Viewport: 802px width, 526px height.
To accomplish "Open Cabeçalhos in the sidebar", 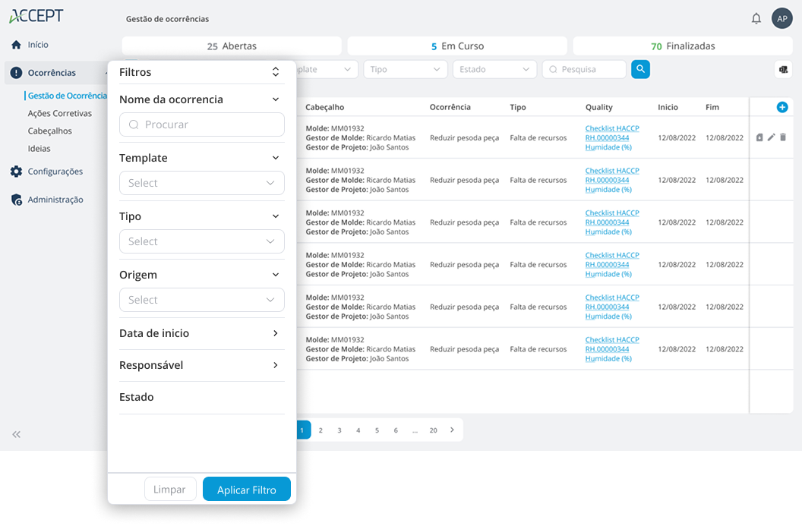I will tap(49, 131).
